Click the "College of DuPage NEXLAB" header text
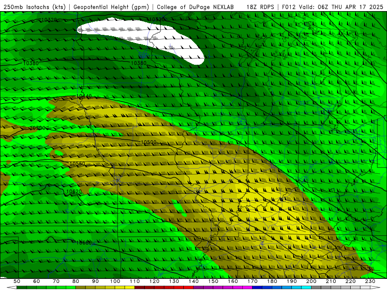This screenshot has width=387, height=290. pyautogui.click(x=195, y=7)
